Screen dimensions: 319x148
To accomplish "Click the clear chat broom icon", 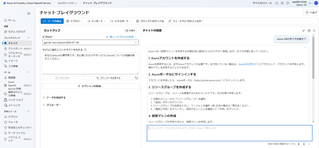I will [303, 31].
